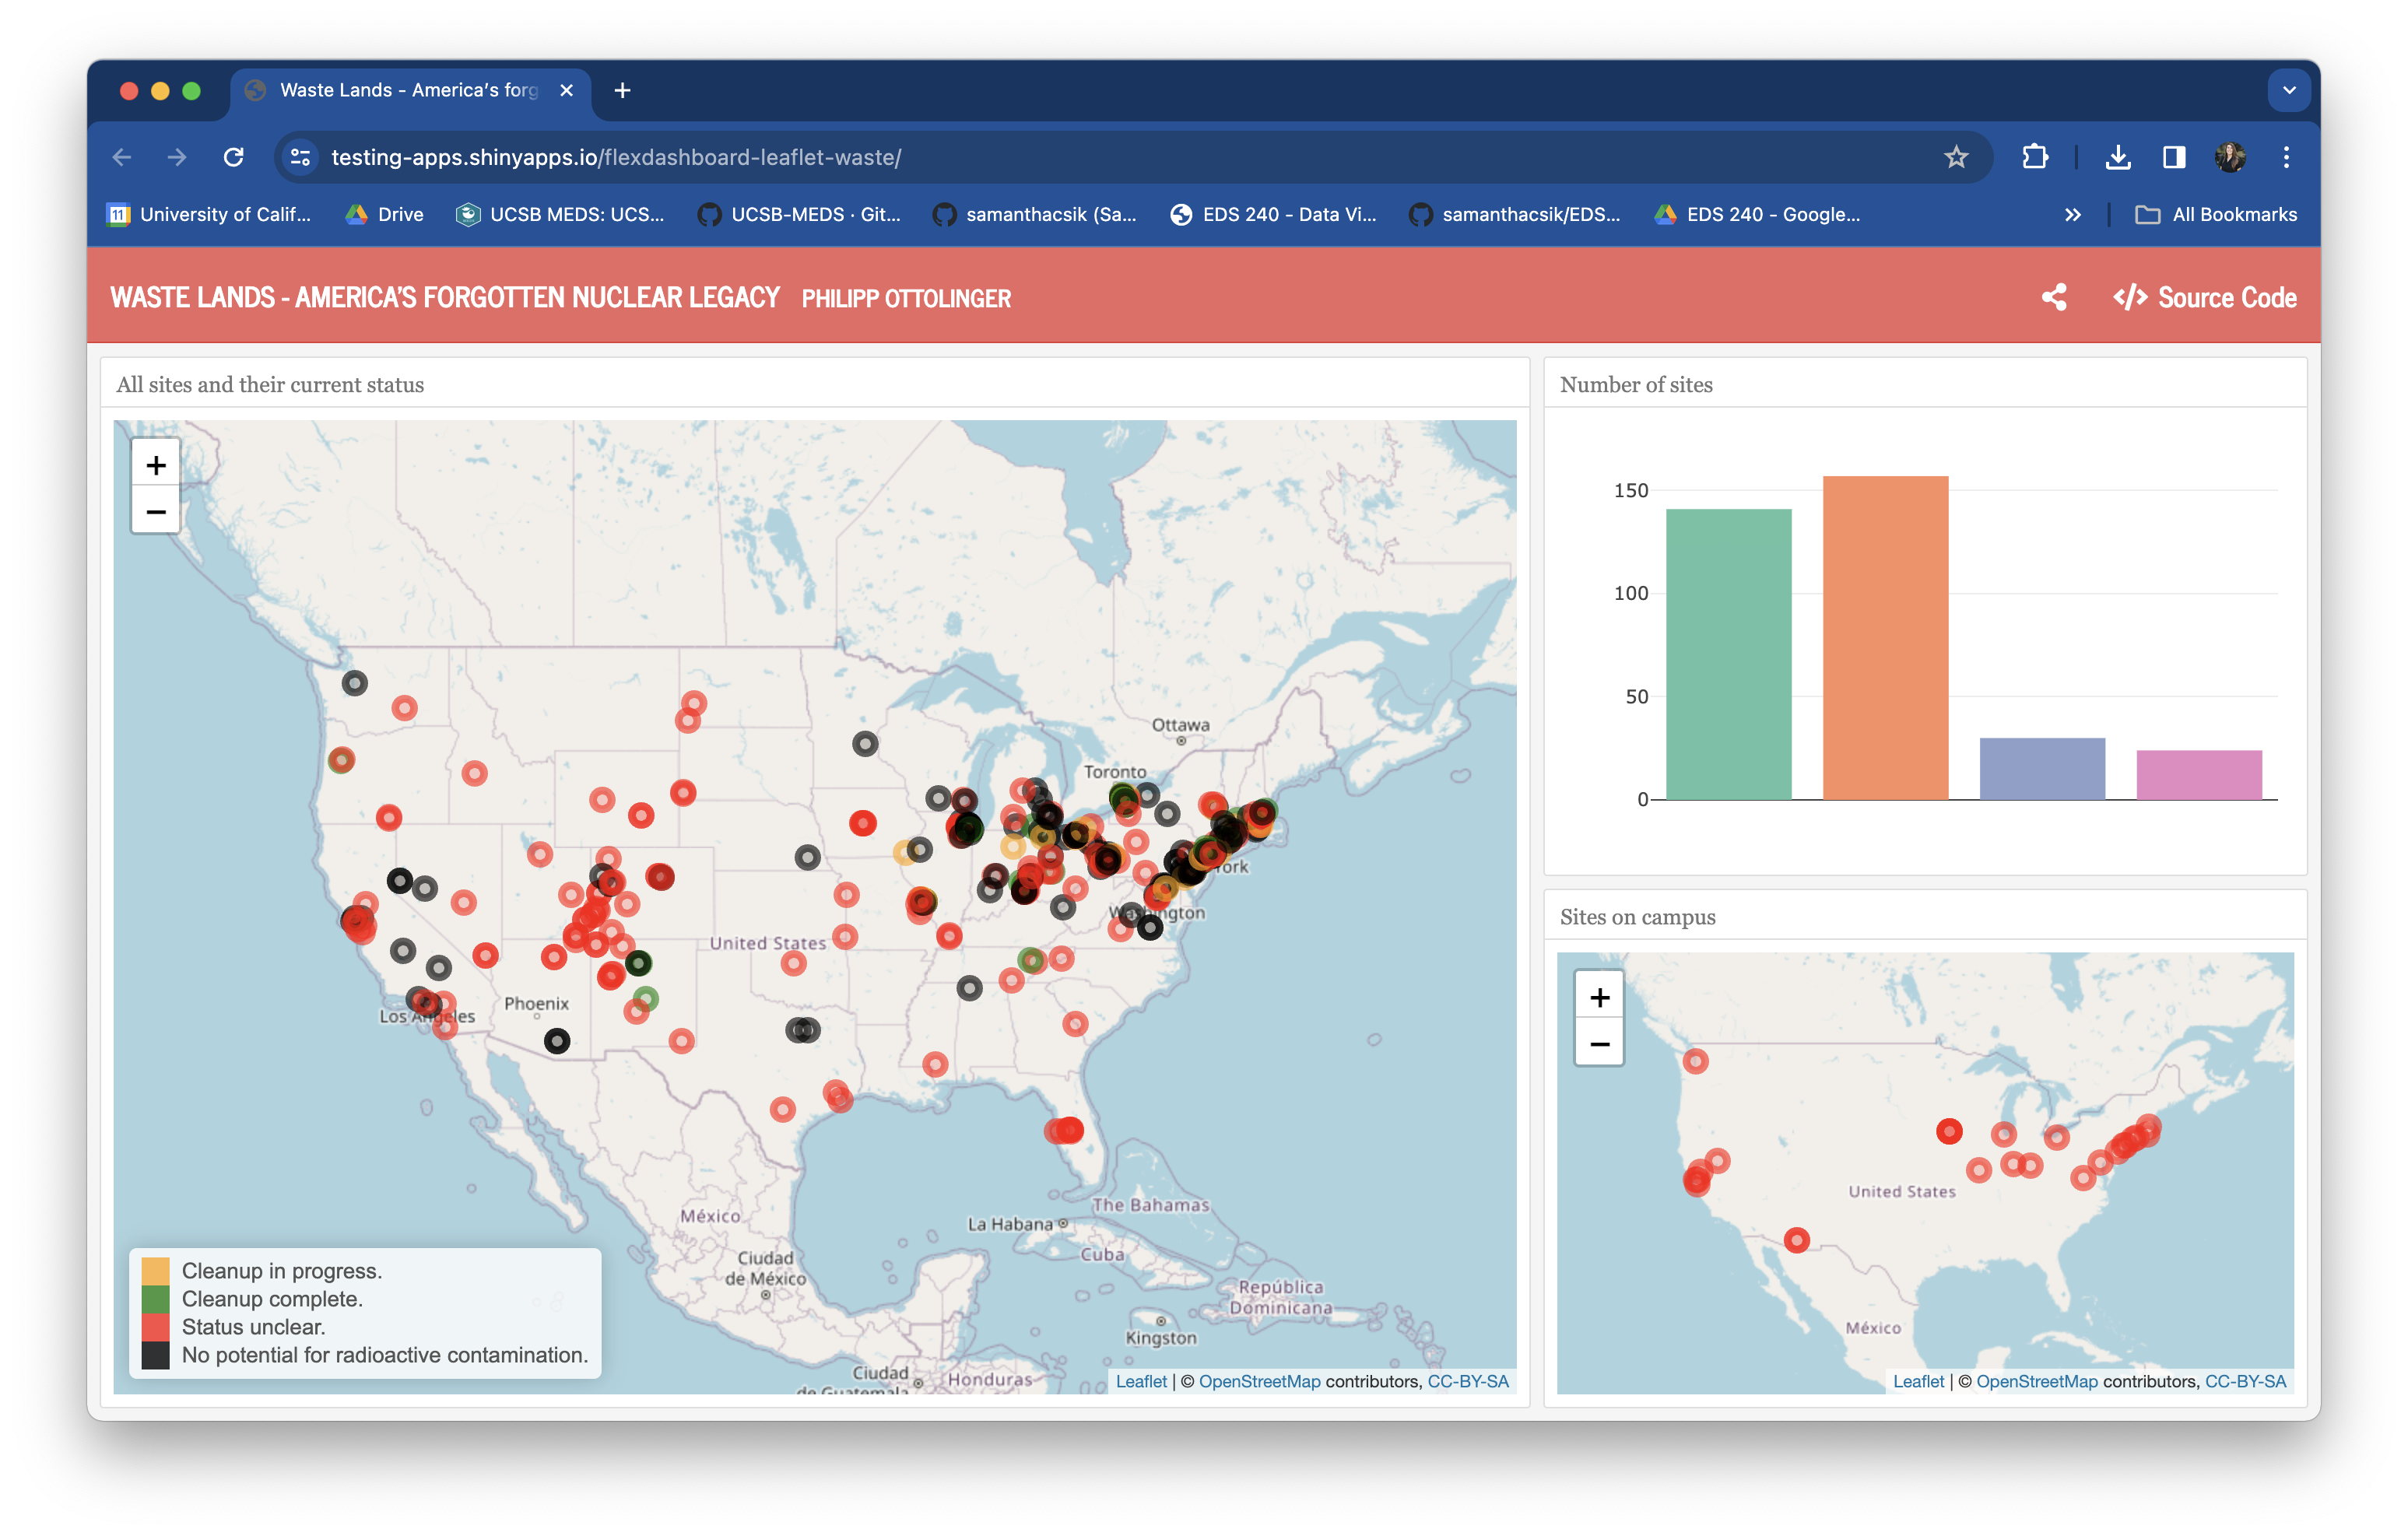
Task: Click the orange bar in the chart
Action: [x=1884, y=640]
